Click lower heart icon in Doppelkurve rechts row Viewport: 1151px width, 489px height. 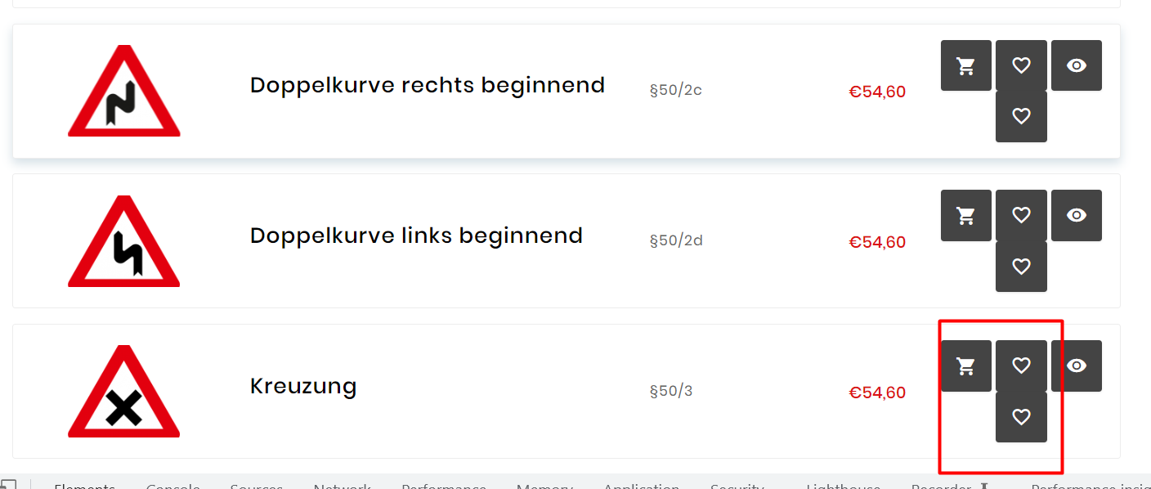pos(1021,116)
